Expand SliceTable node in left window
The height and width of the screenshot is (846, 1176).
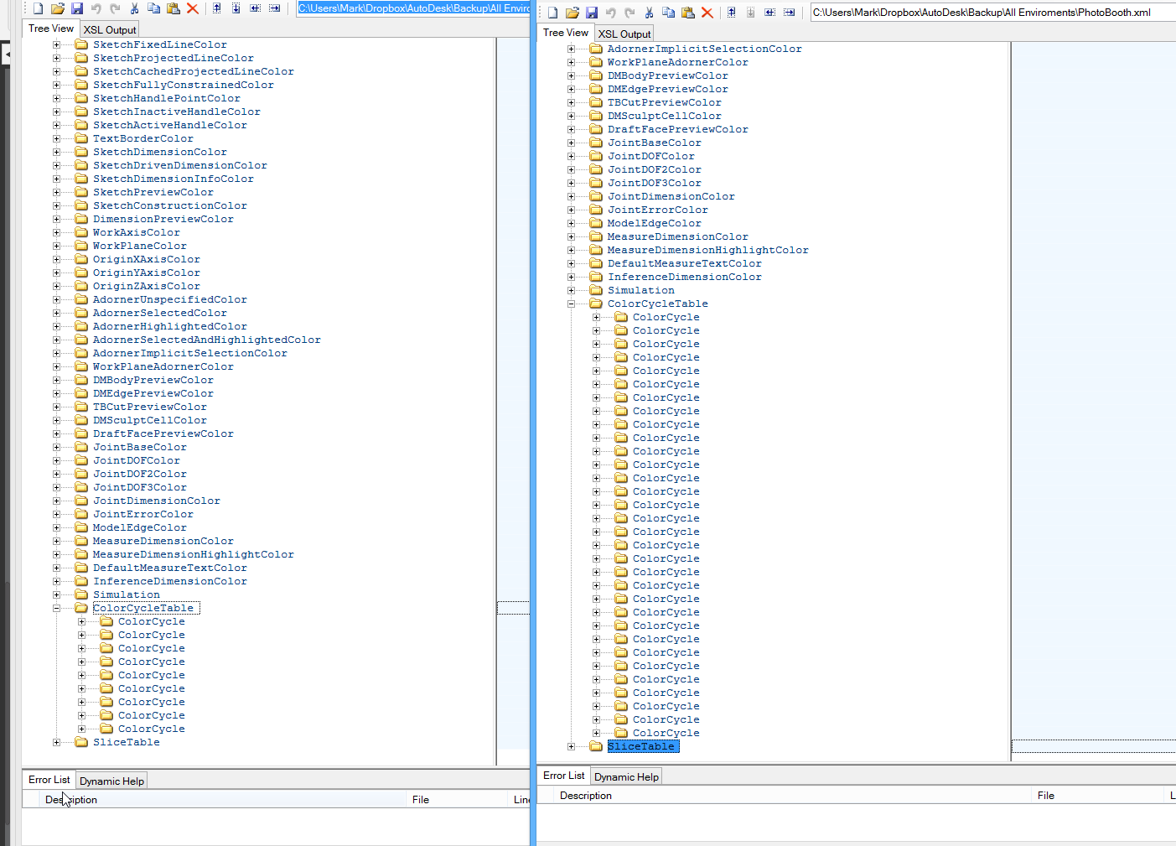(x=56, y=742)
